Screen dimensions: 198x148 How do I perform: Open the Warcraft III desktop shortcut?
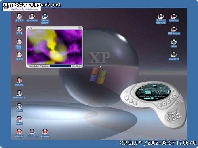tap(174, 56)
